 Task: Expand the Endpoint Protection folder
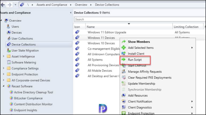pos(3,74)
